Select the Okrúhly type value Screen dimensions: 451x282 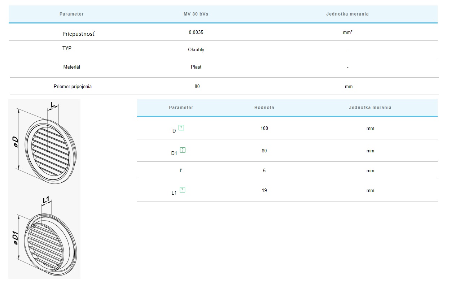click(196, 50)
